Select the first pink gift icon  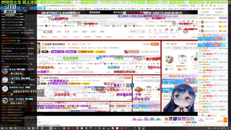(x=134, y=119)
